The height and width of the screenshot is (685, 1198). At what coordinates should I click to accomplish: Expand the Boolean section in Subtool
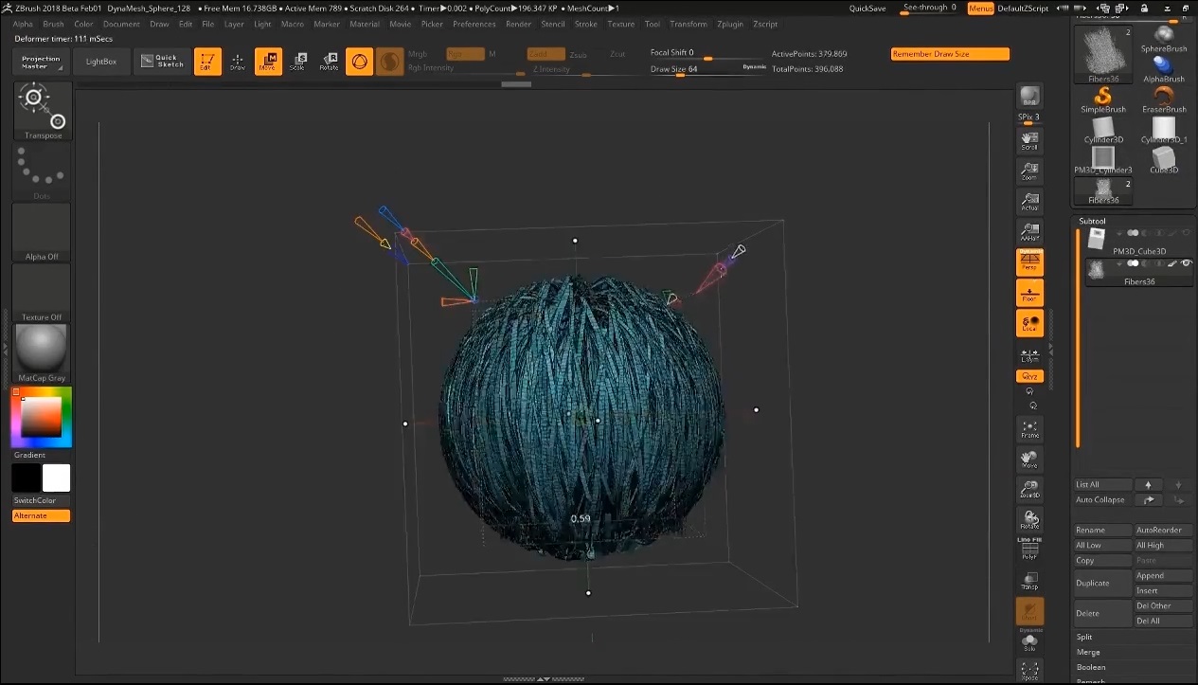tap(1090, 667)
